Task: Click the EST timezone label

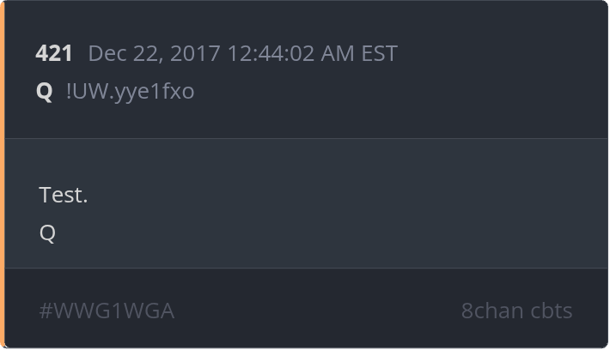Action: (x=379, y=53)
